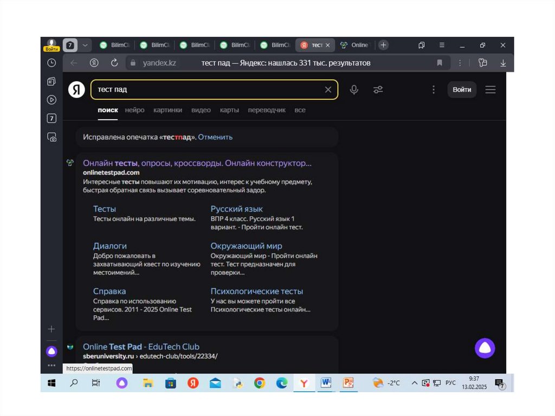
Task: Close the active Yandex тест tab
Action: pos(328,45)
